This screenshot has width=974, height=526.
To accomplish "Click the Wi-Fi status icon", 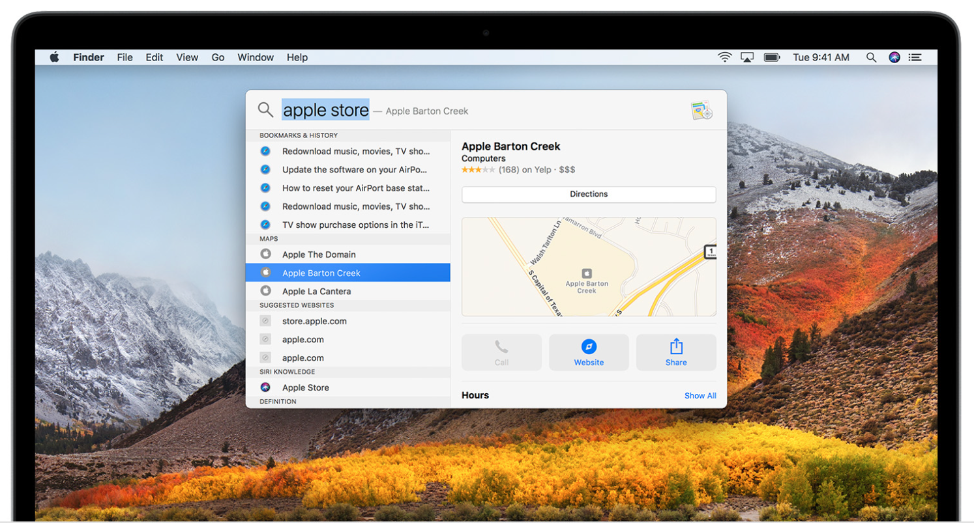I will 725,57.
